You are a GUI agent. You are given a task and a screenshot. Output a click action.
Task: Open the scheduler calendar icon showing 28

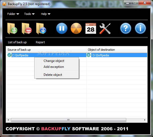coord(91,29)
